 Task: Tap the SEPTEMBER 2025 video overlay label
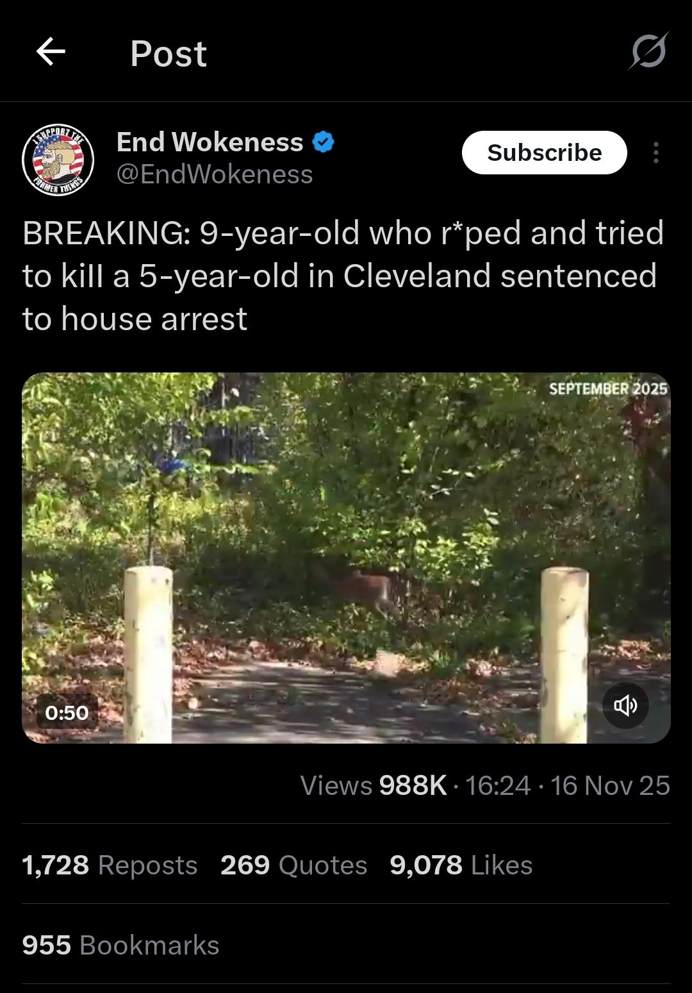tap(608, 388)
